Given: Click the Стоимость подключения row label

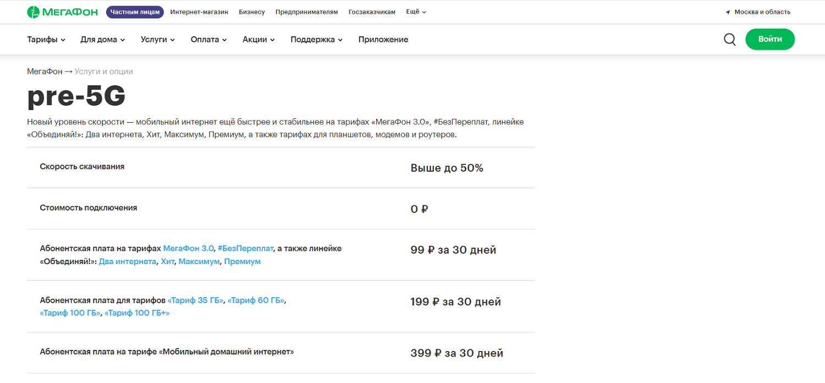Looking at the screenshot, I should coord(89,208).
